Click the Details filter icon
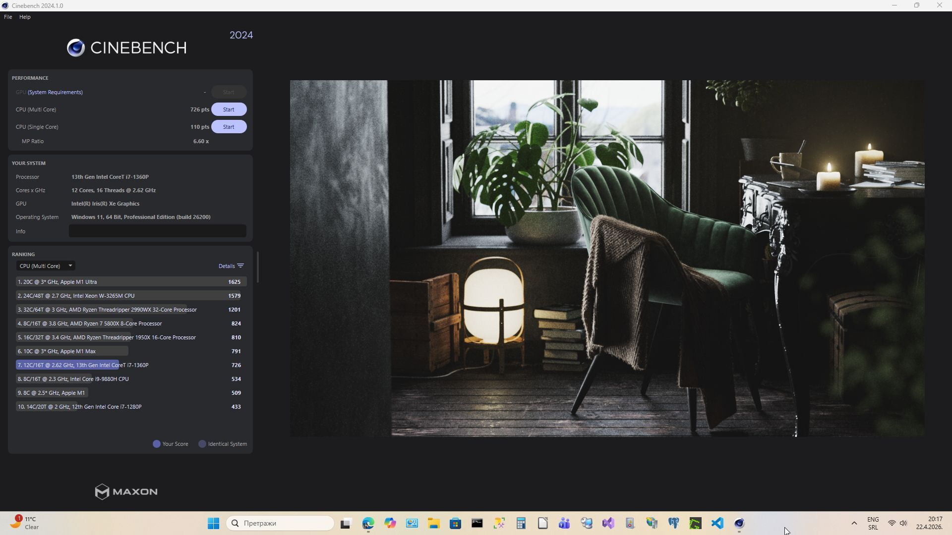952x535 pixels. (x=240, y=266)
